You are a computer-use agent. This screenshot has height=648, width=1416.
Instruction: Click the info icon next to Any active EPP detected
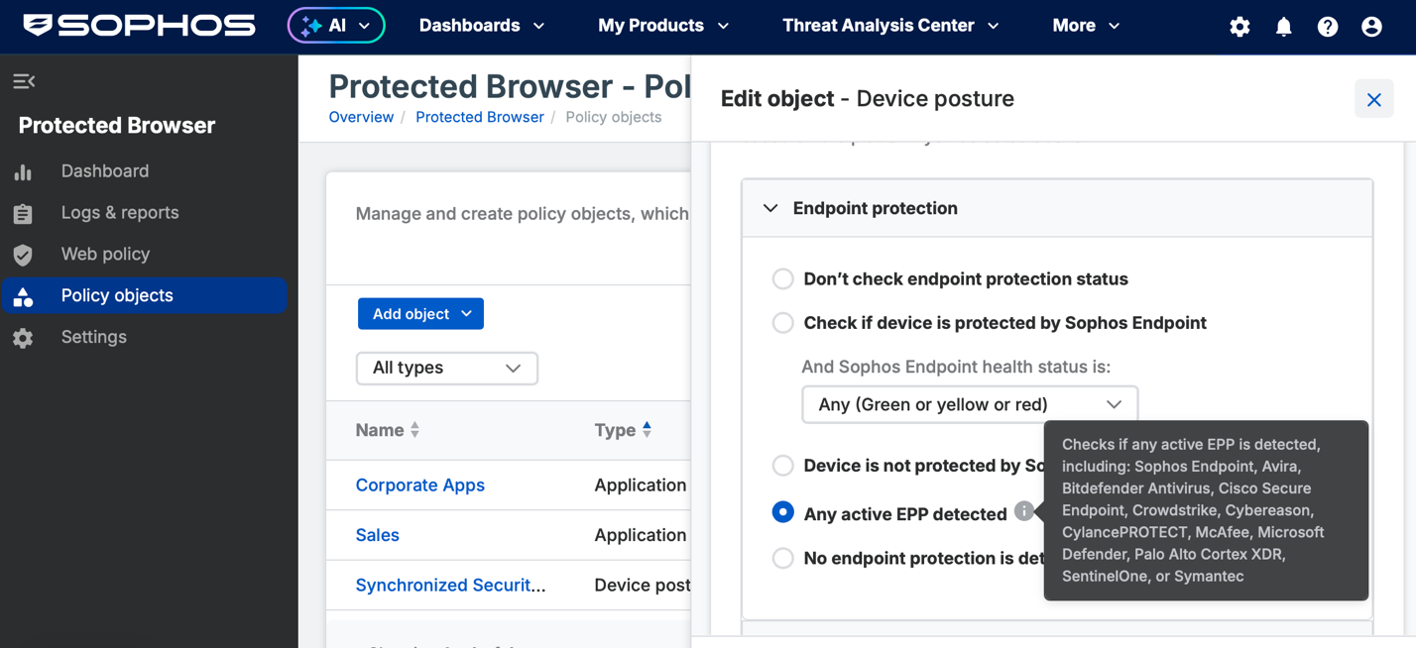[1023, 511]
